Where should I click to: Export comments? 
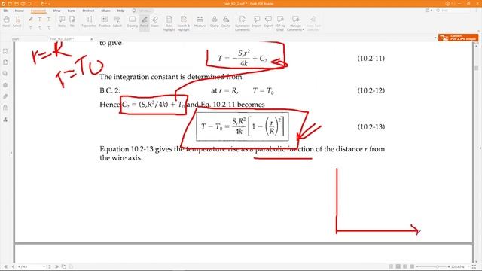click(x=268, y=21)
